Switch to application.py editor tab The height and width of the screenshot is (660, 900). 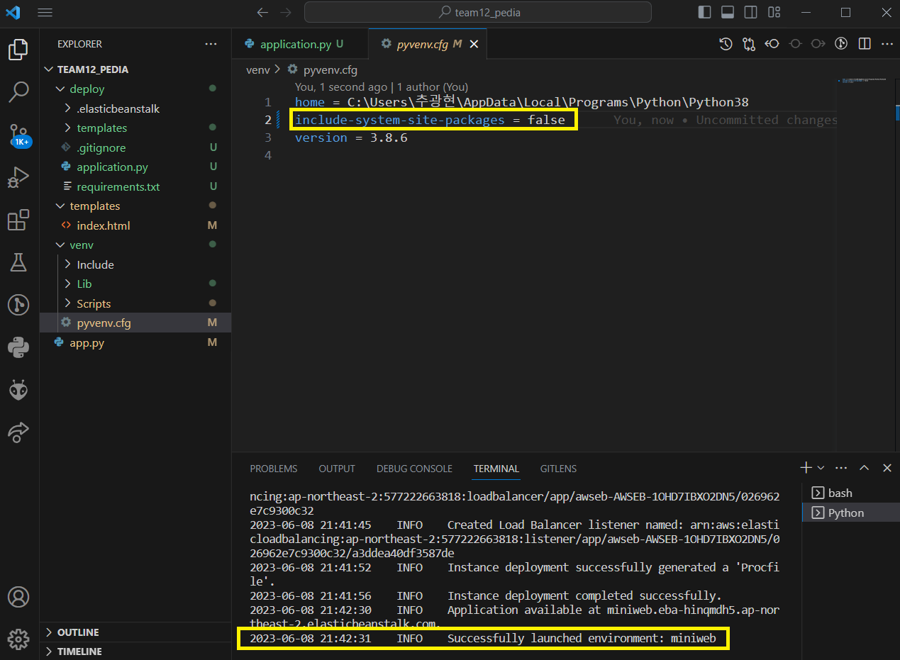click(299, 44)
